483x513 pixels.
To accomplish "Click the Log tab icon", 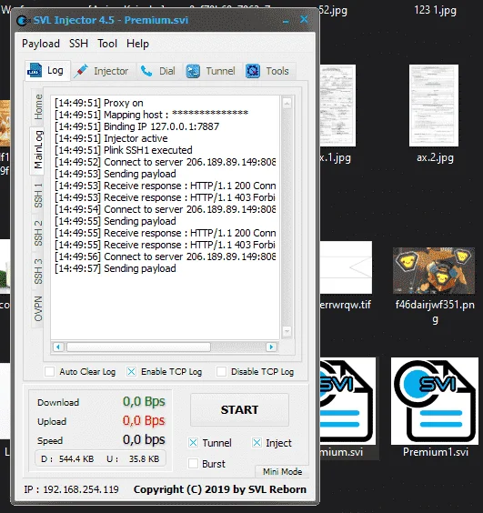I will coord(35,70).
